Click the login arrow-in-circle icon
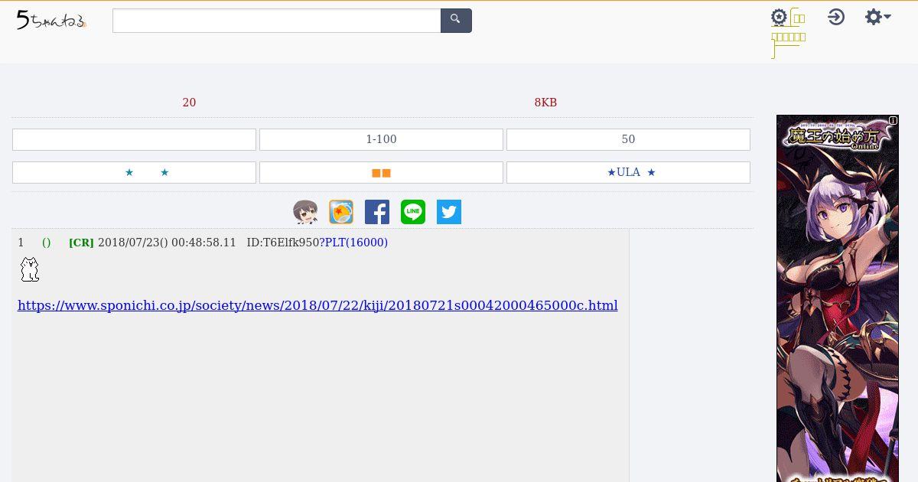The image size is (918, 482). coord(836,17)
